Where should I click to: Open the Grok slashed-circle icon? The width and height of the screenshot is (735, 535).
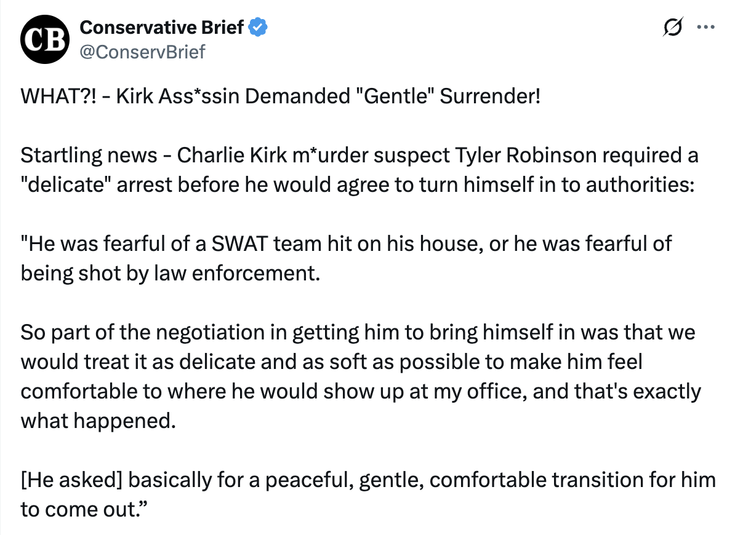pos(673,28)
